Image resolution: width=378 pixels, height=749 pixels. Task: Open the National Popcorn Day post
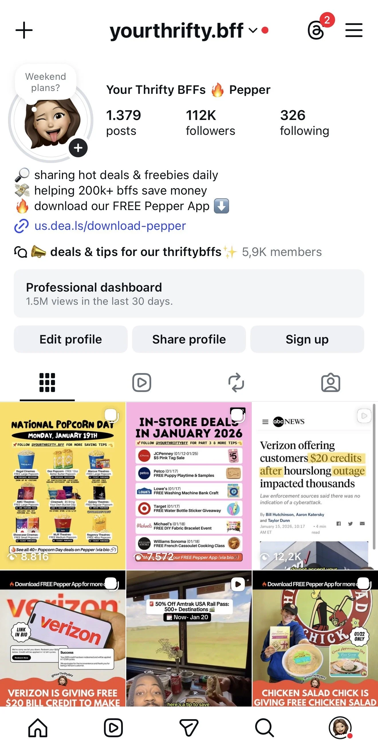63,486
